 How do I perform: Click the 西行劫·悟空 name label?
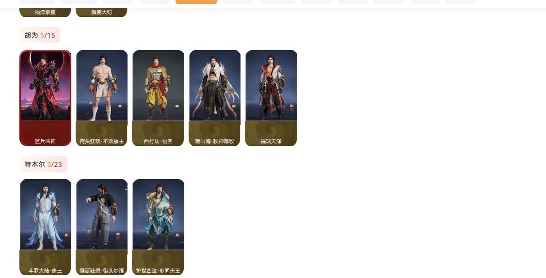(158, 141)
